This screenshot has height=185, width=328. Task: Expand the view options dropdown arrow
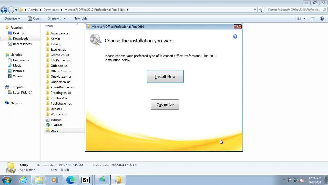coord(304,18)
